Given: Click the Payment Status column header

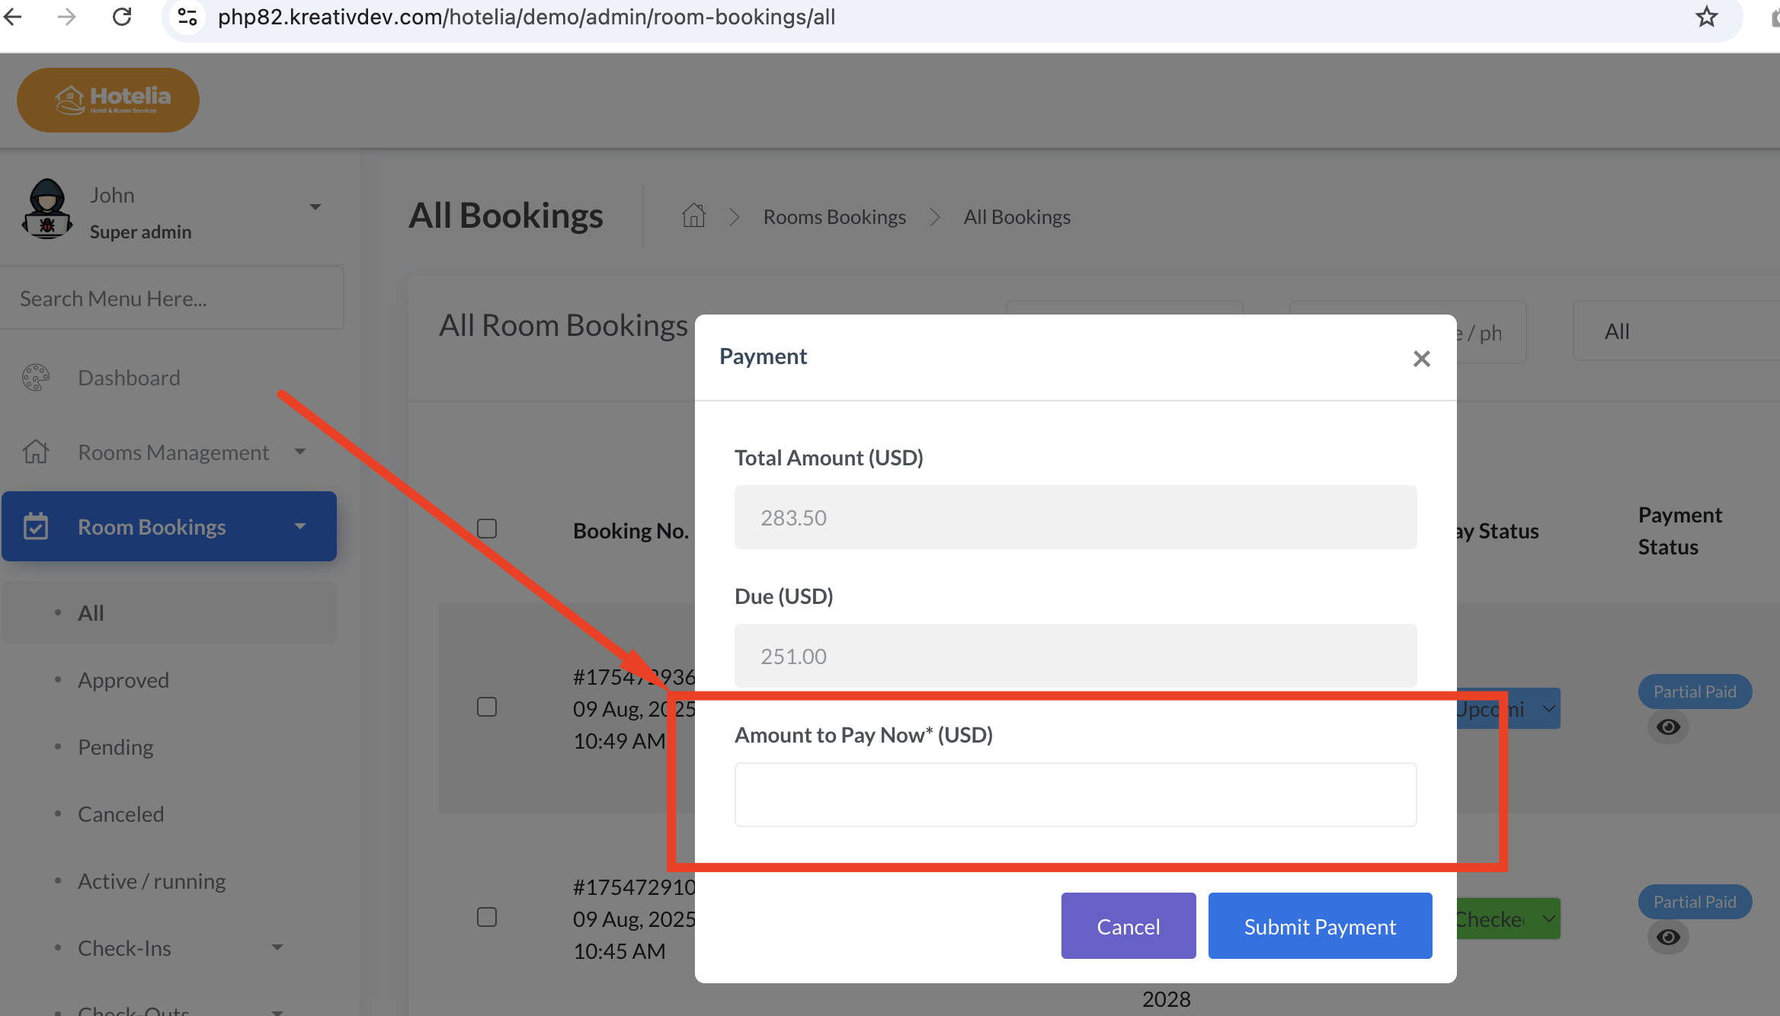Looking at the screenshot, I should point(1679,530).
